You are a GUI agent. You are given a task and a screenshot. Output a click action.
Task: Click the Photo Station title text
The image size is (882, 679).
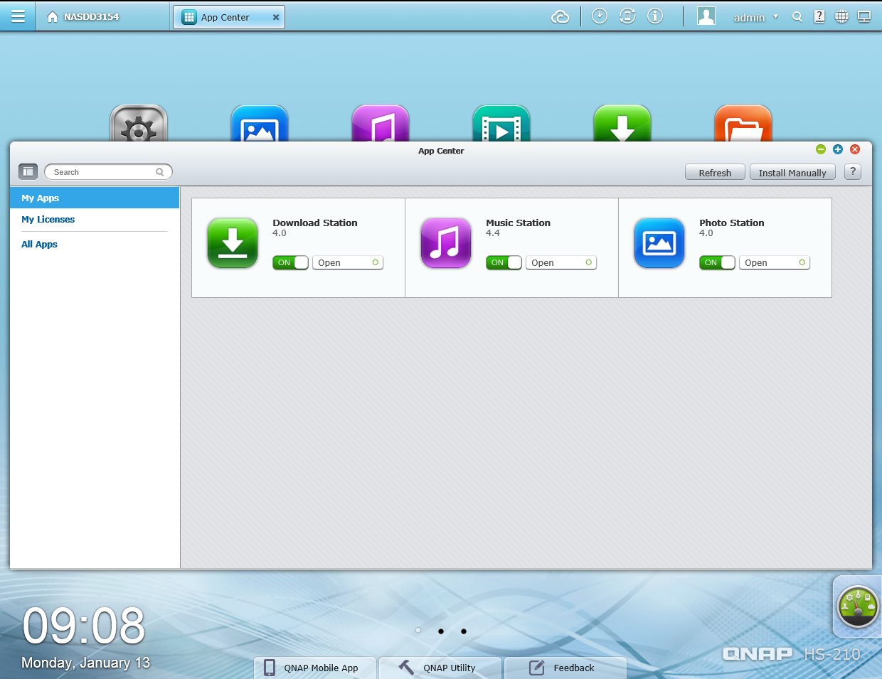(x=731, y=223)
